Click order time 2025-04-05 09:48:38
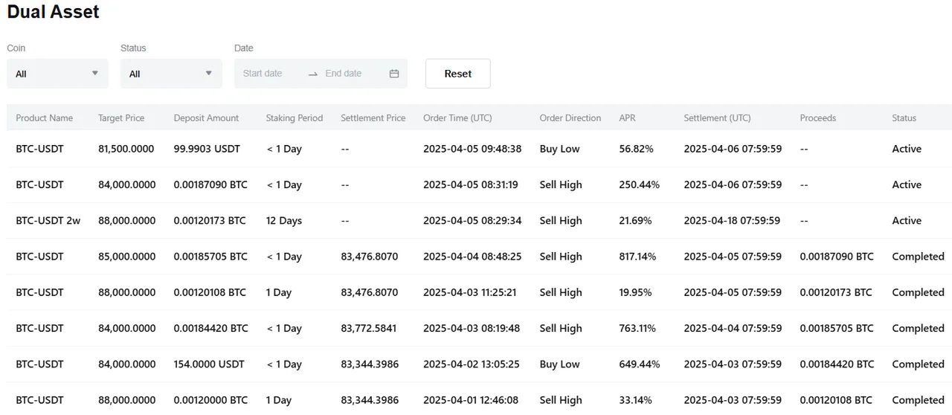 [x=472, y=149]
